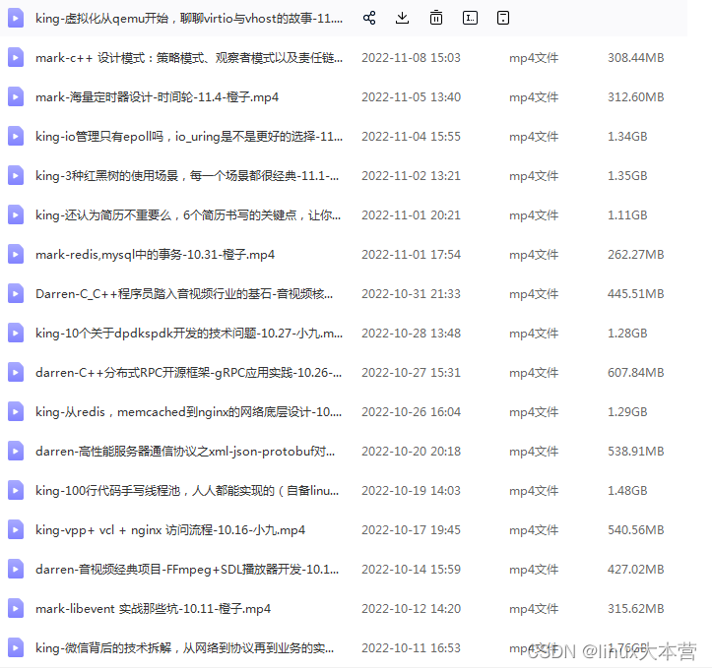
Task: Open king-从redis，memcached到nginx file
Action: click(x=188, y=412)
